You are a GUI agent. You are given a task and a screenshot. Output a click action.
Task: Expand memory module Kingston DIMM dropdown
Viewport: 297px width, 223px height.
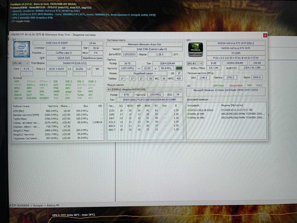[145, 89]
